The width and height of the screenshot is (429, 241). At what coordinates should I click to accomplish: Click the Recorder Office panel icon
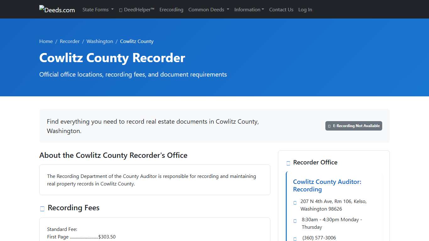pos(288,163)
